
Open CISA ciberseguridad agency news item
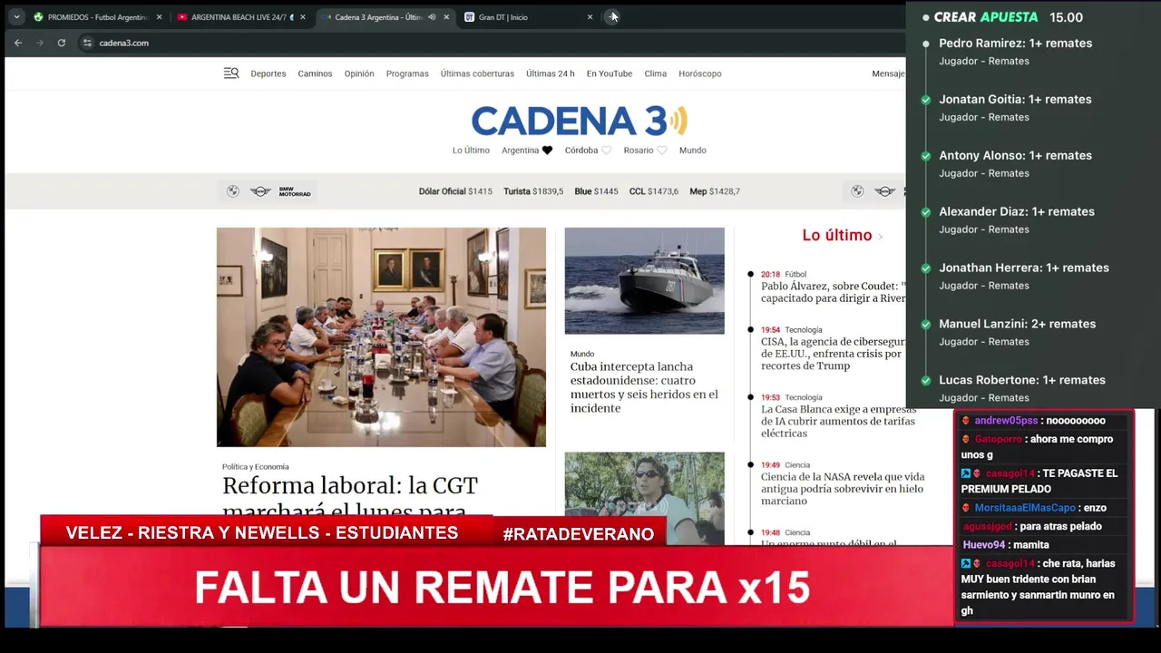pos(833,354)
